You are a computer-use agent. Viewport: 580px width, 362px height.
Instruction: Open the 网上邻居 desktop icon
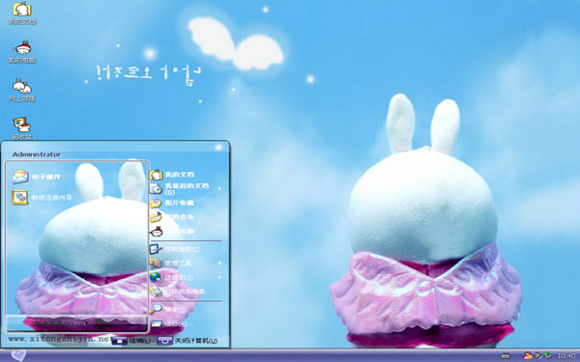(22, 90)
